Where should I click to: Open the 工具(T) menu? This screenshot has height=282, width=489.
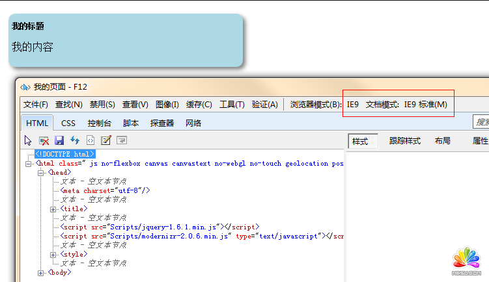[232, 105]
